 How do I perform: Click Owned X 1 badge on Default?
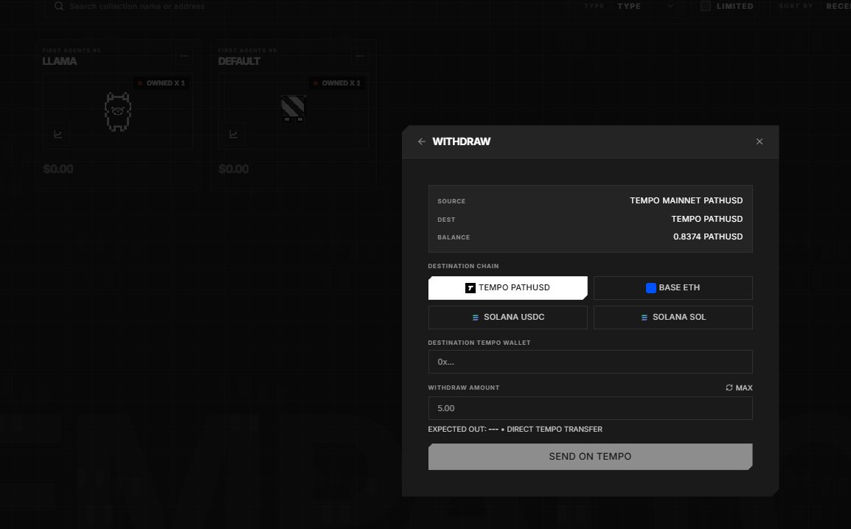(x=336, y=83)
